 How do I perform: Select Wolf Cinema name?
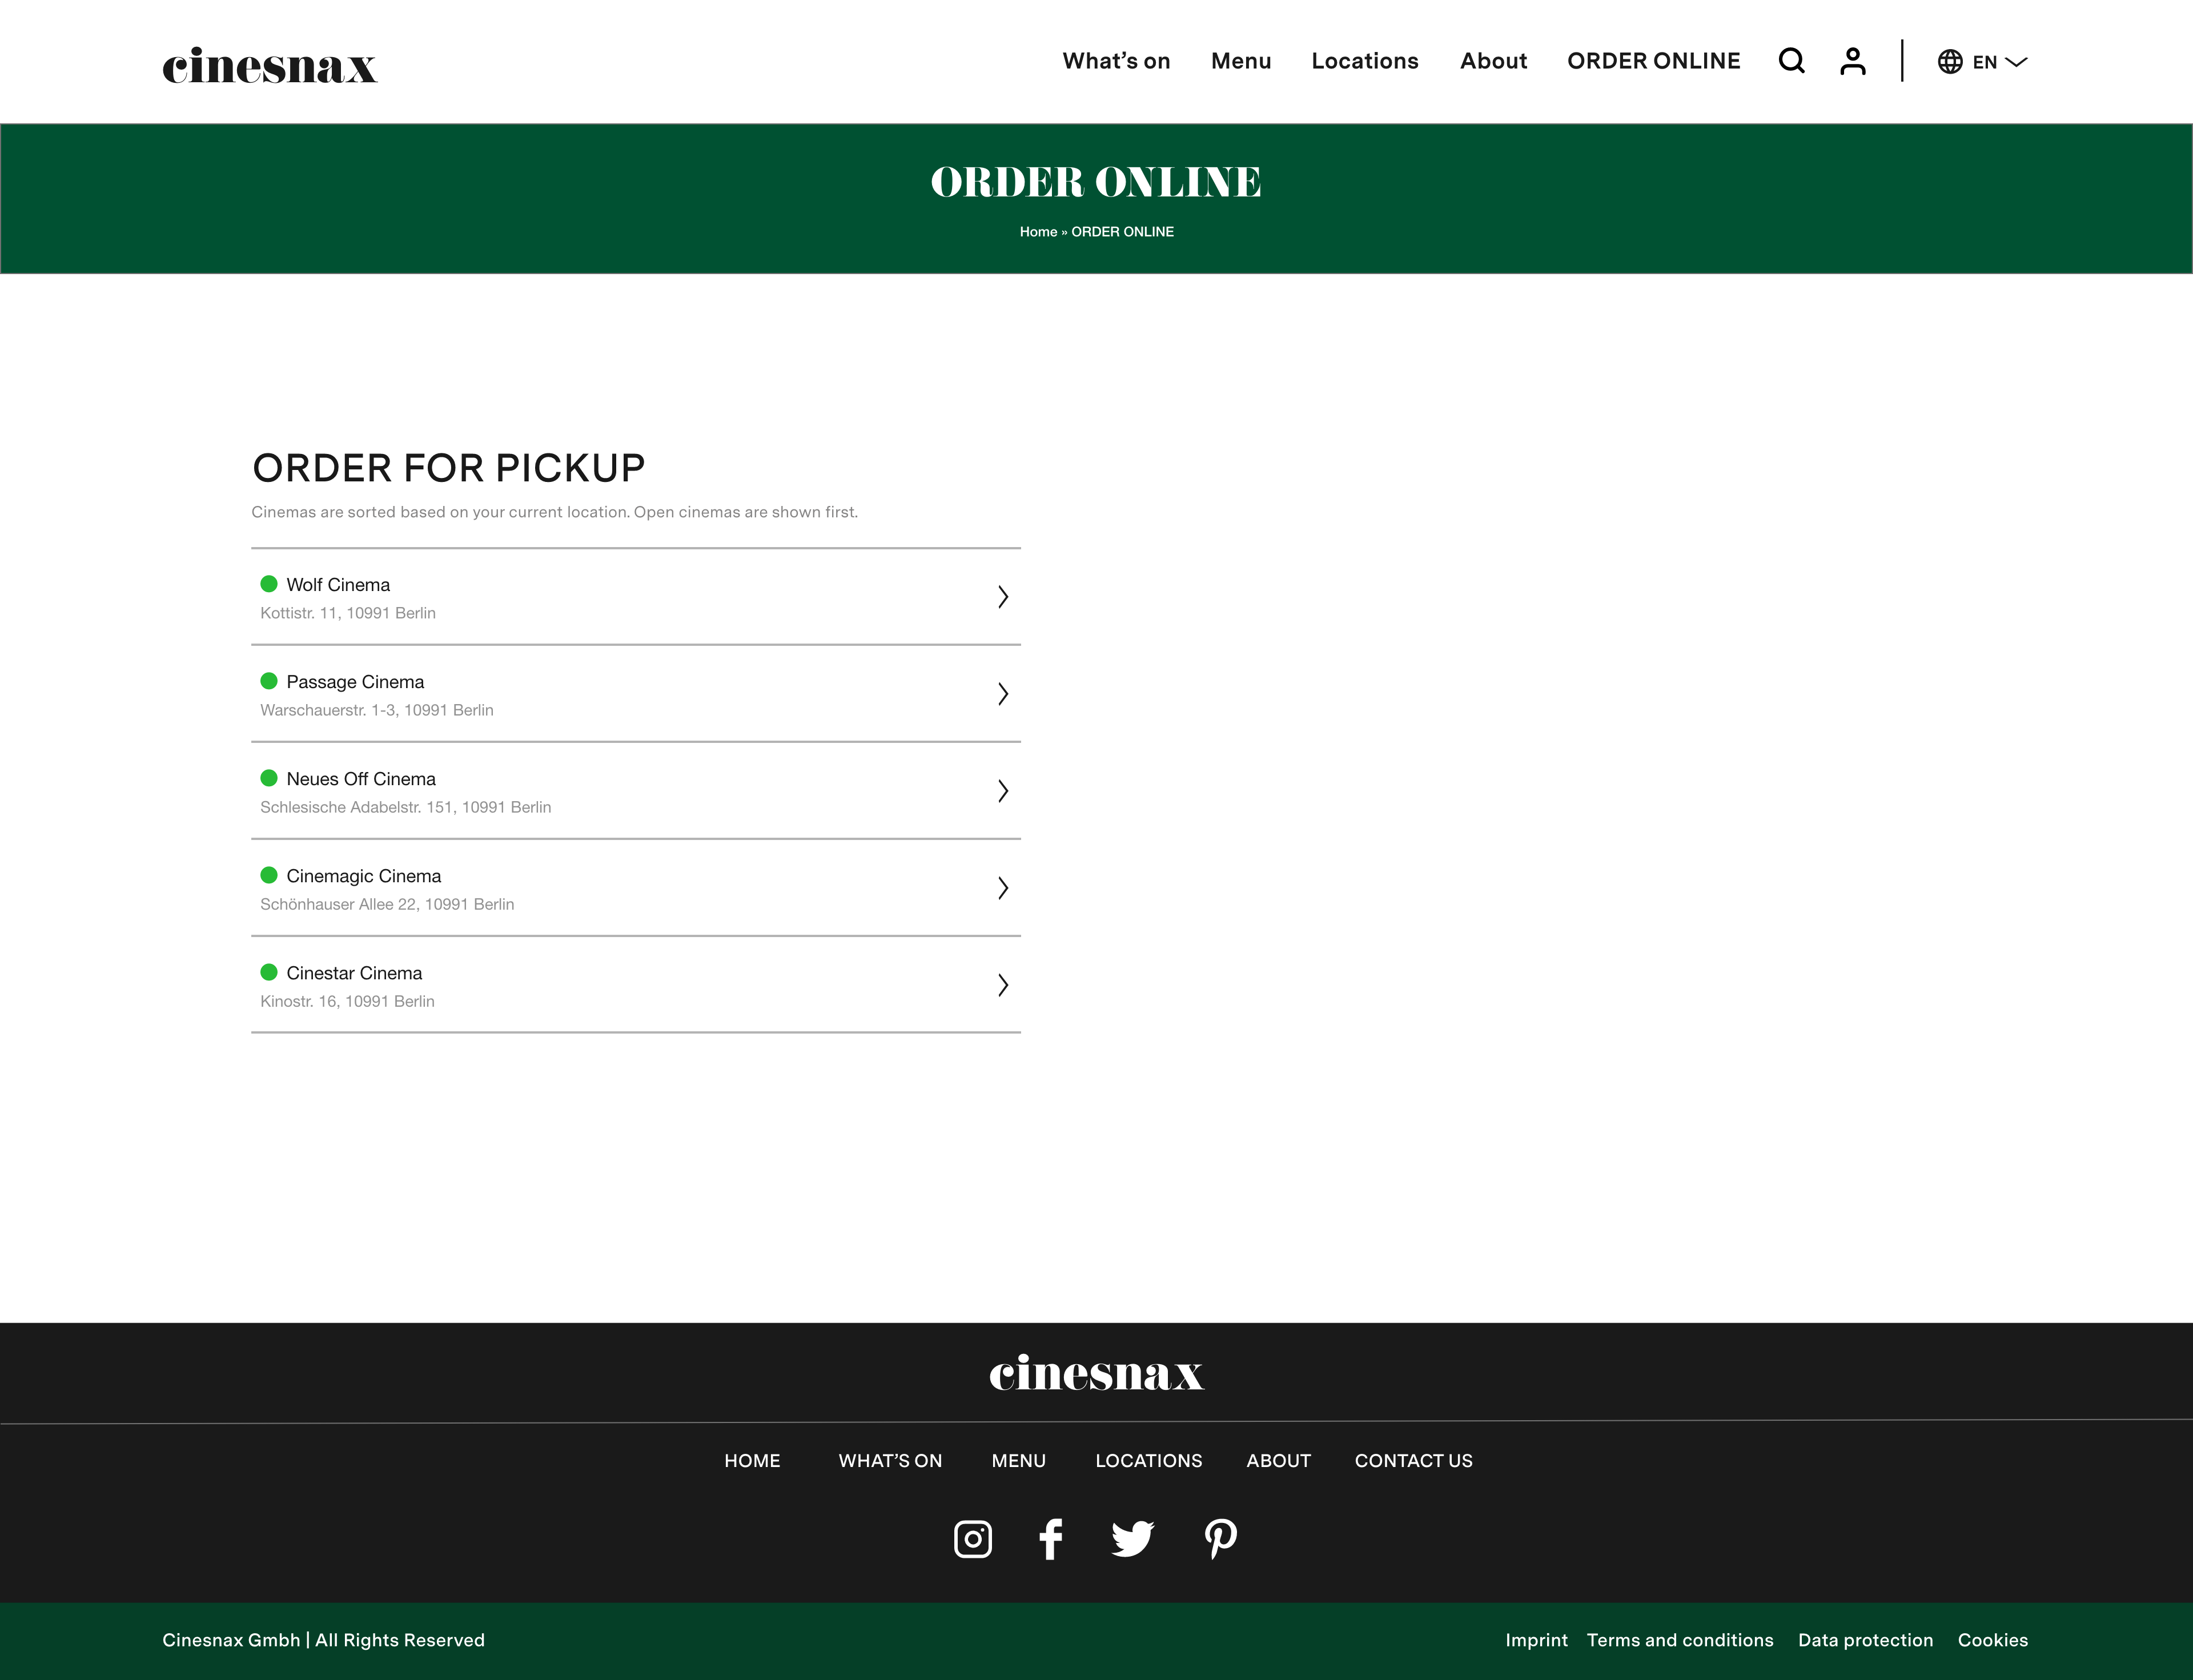point(338,585)
